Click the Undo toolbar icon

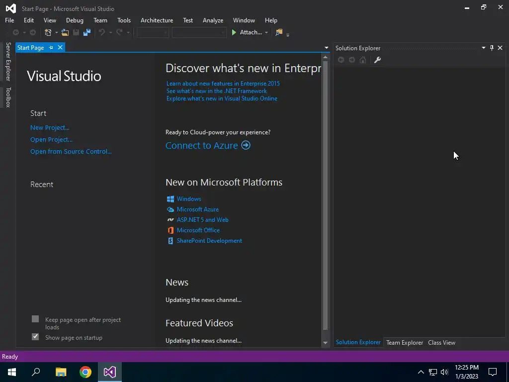point(102,32)
